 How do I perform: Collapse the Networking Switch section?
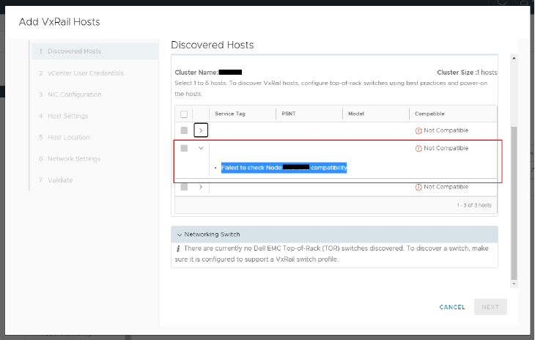click(x=180, y=234)
